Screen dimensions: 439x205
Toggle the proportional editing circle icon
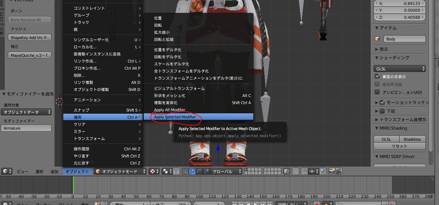pyautogui.click(x=296, y=171)
